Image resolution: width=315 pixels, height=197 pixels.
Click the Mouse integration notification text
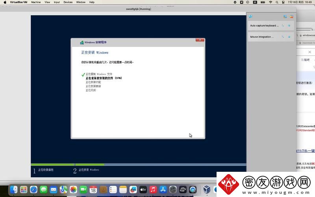(x=262, y=37)
